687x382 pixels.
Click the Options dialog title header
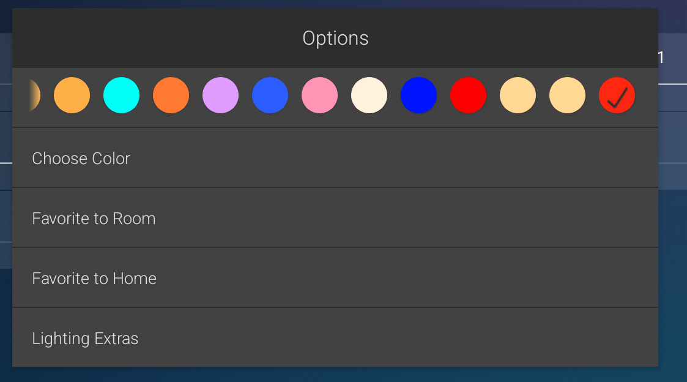(x=335, y=38)
